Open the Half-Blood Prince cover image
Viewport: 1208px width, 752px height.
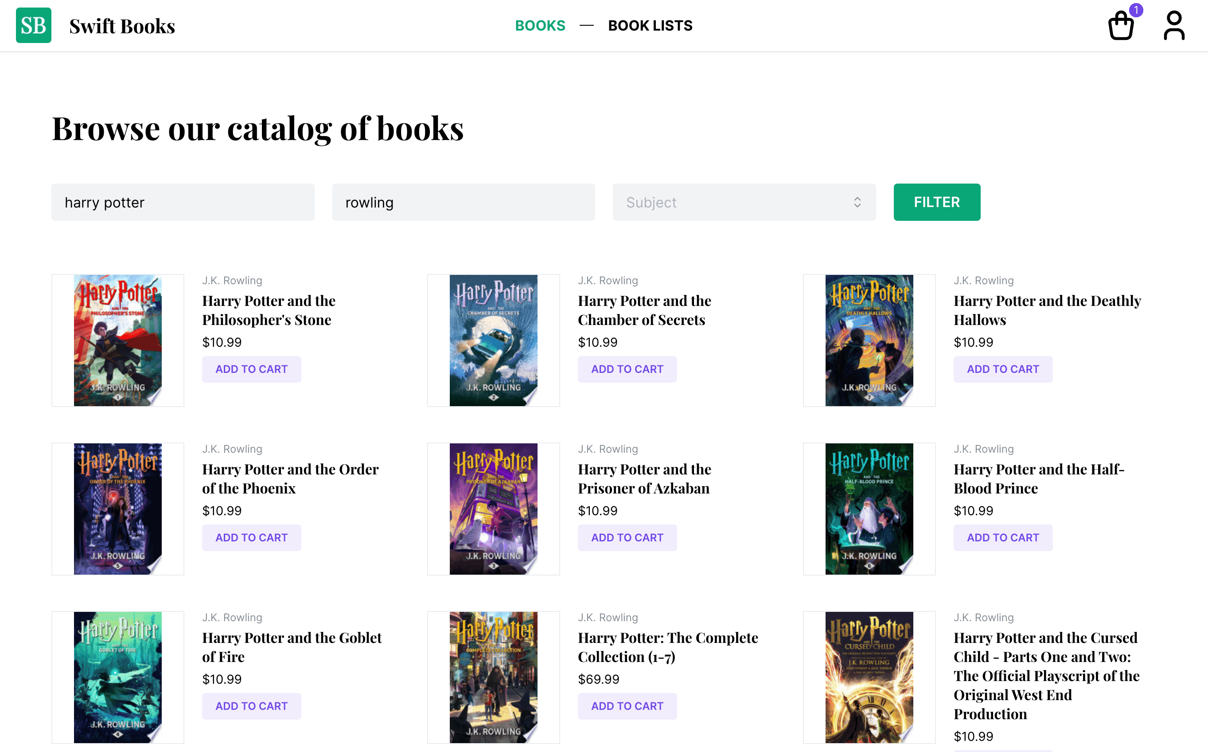coord(869,509)
